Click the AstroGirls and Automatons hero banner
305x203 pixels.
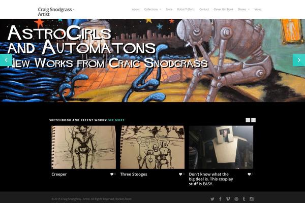[x=152, y=60]
